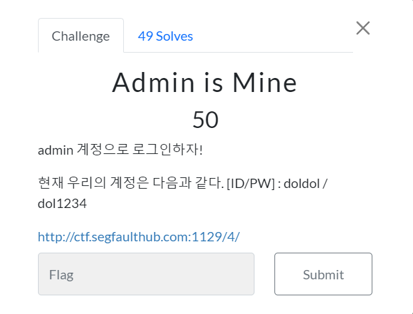Select the Challenge tab

coord(81,35)
